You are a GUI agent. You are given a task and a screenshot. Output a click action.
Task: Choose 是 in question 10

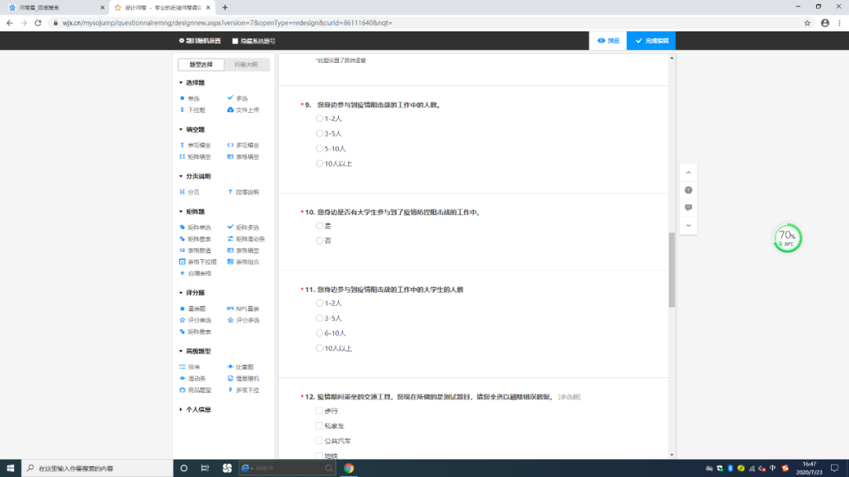(x=320, y=226)
